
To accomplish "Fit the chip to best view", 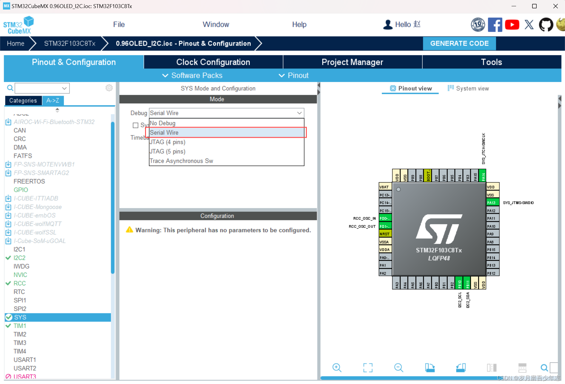I will (x=368, y=368).
